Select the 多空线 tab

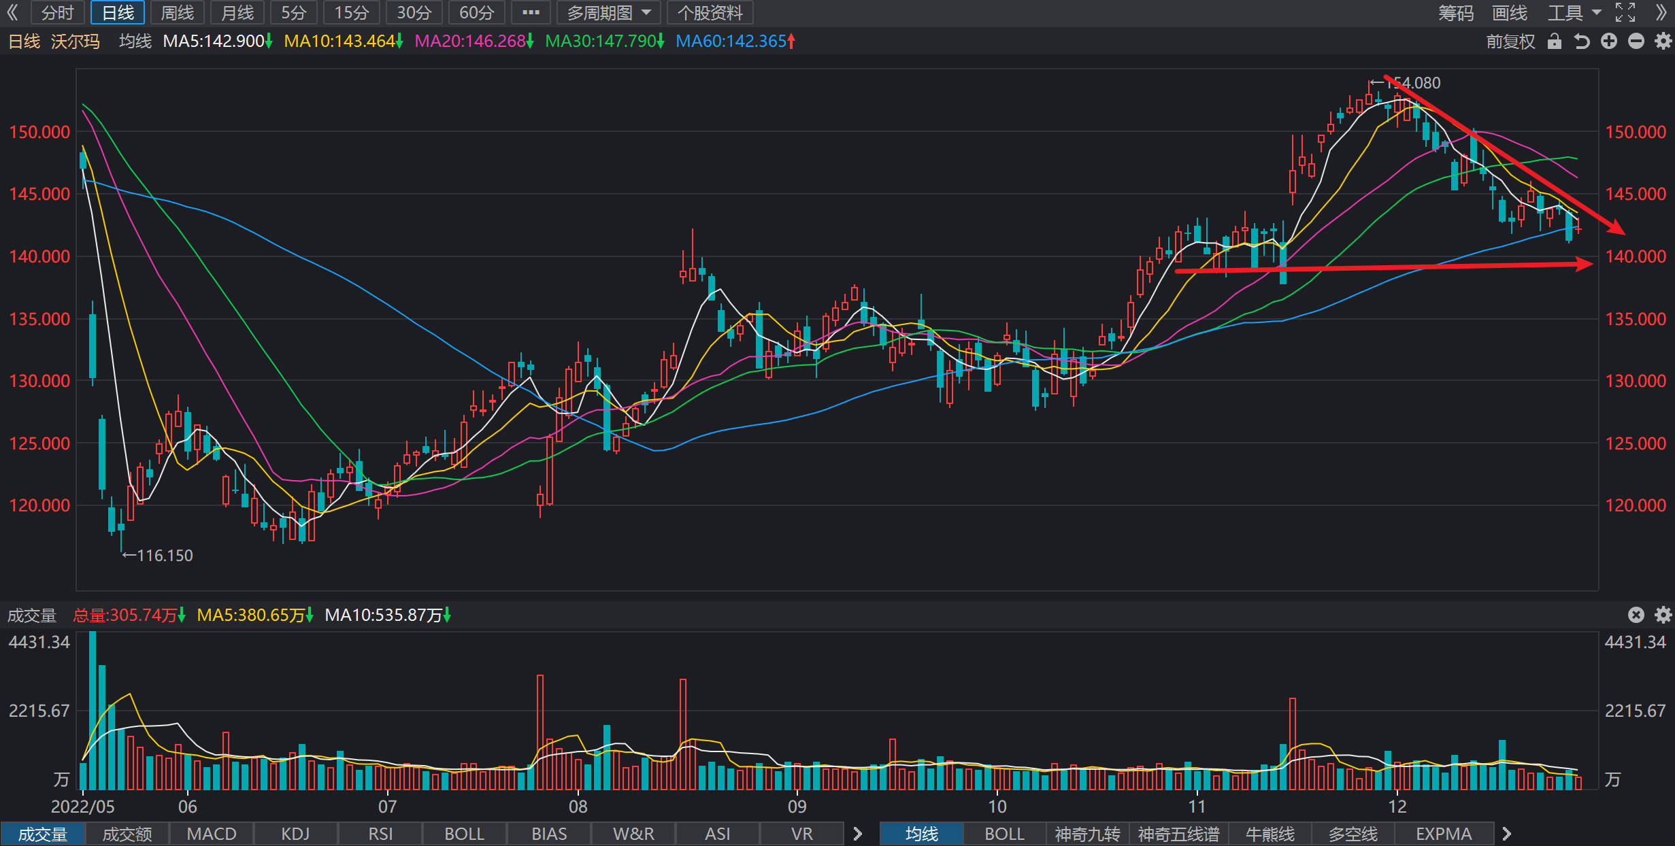click(1353, 834)
